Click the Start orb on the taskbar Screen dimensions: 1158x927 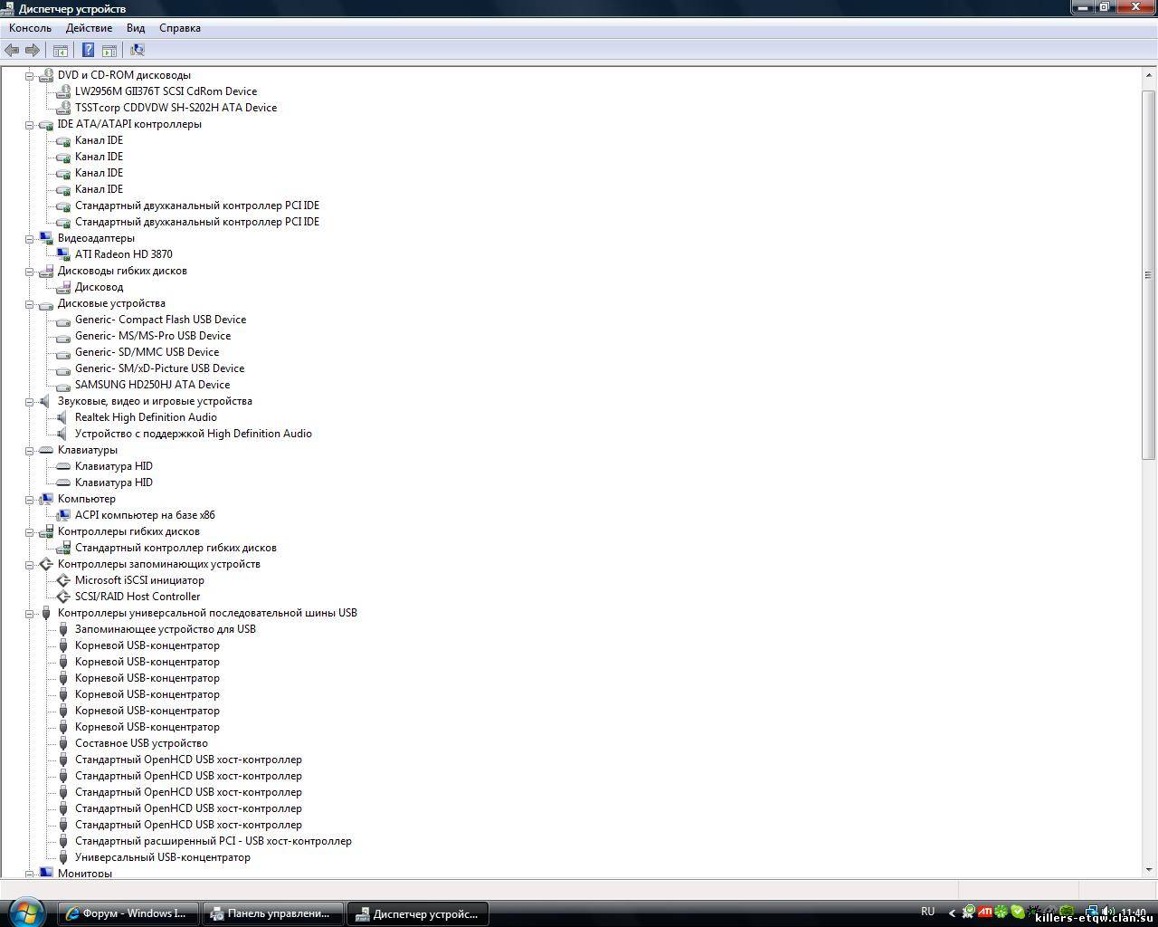pos(26,913)
